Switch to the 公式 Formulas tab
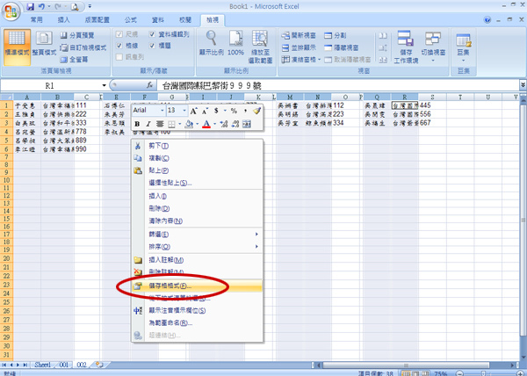The width and height of the screenshot is (527, 376). (131, 20)
